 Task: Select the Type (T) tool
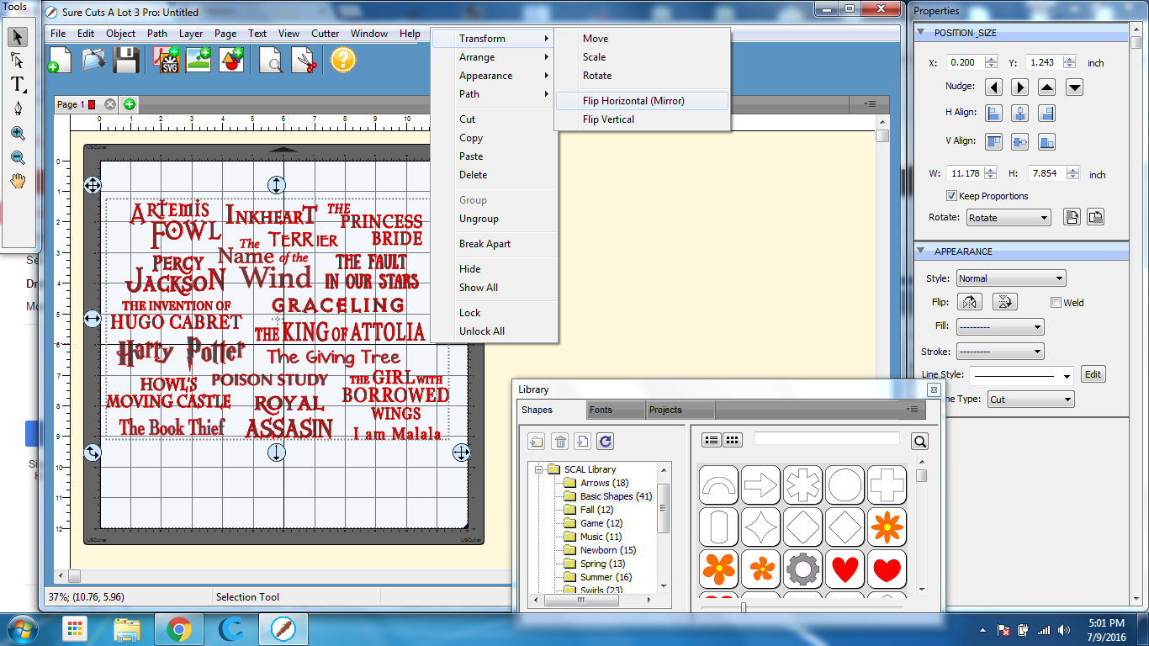pyautogui.click(x=18, y=84)
